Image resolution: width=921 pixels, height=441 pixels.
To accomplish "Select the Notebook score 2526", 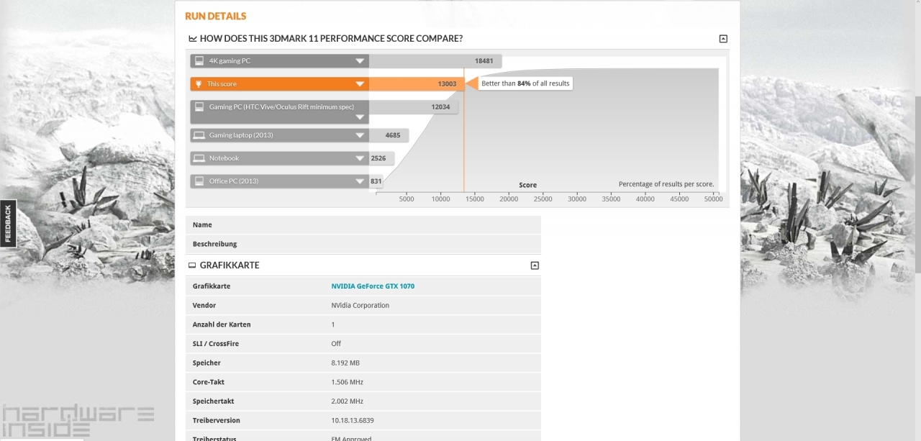I will tap(378, 158).
